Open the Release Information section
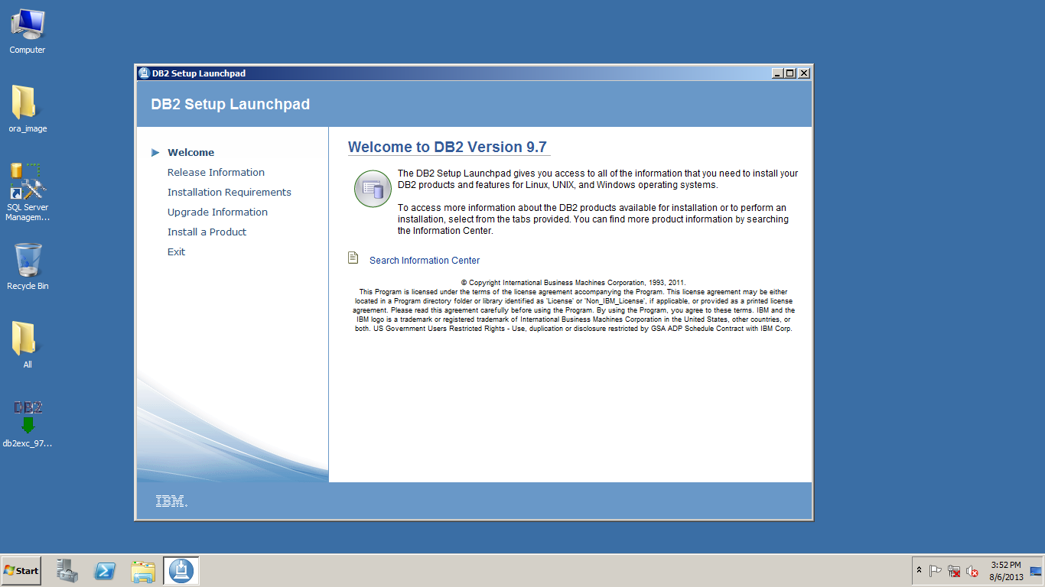The image size is (1045, 587). coord(216,173)
